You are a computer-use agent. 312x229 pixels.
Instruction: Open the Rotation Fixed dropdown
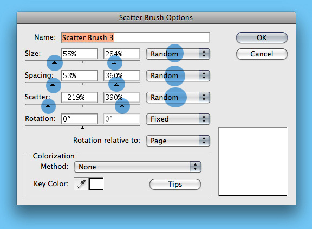[178, 119]
